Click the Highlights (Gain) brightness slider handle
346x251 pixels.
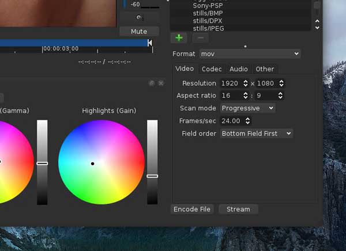tap(152, 176)
